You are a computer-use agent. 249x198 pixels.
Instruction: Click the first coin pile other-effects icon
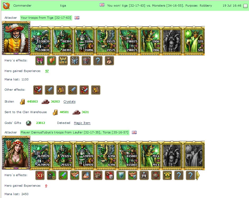click(x=61, y=90)
